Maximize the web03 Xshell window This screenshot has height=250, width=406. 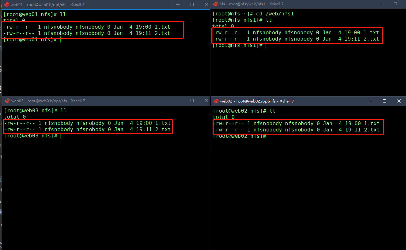(x=192, y=101)
